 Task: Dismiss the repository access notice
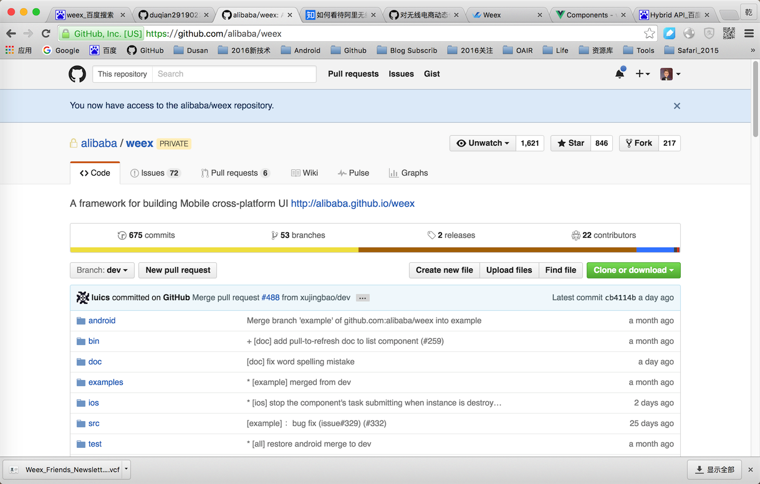click(676, 106)
